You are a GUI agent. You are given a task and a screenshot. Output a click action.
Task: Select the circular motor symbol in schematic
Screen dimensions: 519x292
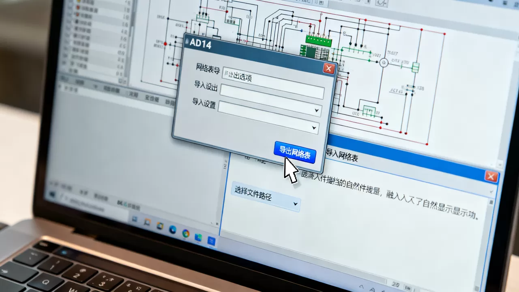[384, 62]
